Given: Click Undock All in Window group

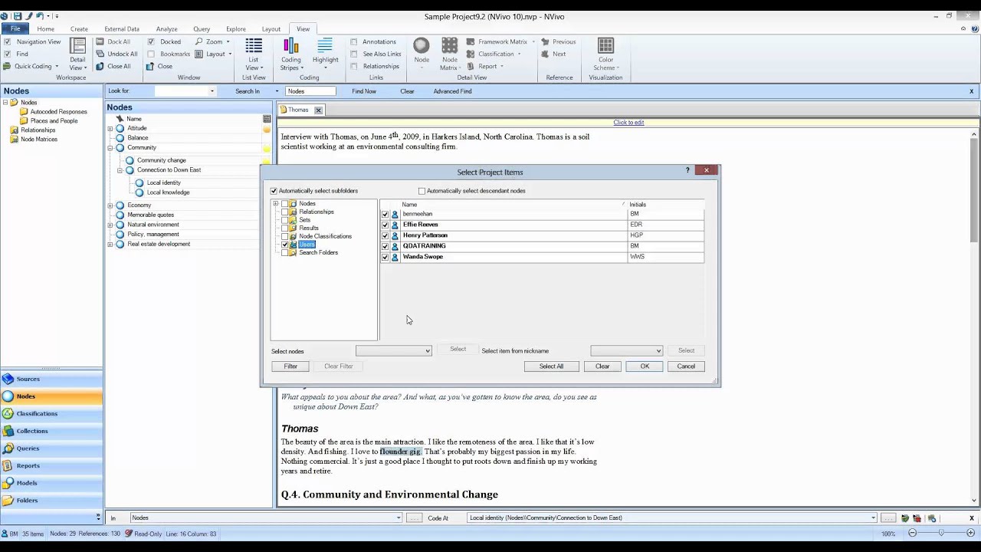Looking at the screenshot, I should tap(116, 54).
